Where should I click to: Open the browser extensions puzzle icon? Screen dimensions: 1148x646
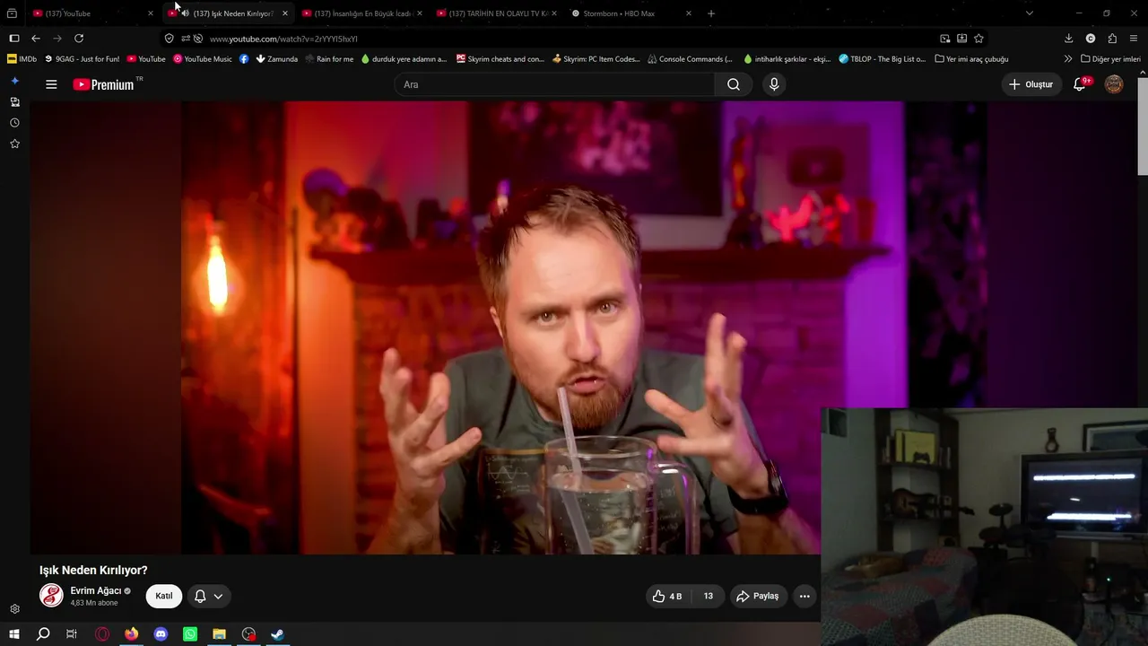1112,39
